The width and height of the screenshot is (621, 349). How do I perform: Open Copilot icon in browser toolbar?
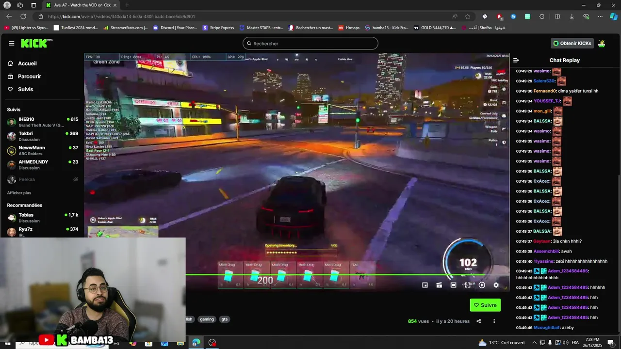(x=614, y=16)
